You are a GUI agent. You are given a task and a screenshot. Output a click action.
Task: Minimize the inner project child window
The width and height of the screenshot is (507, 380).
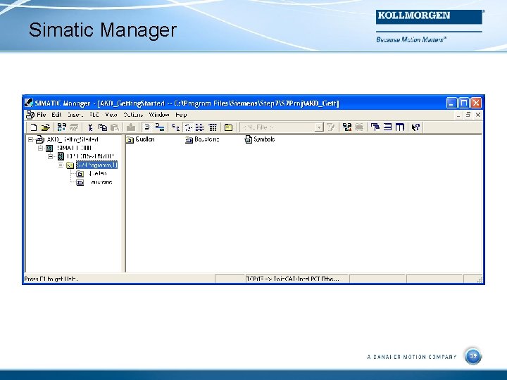[458, 115]
